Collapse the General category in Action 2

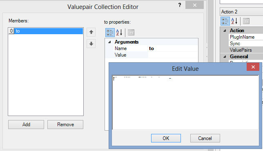tap(225, 57)
